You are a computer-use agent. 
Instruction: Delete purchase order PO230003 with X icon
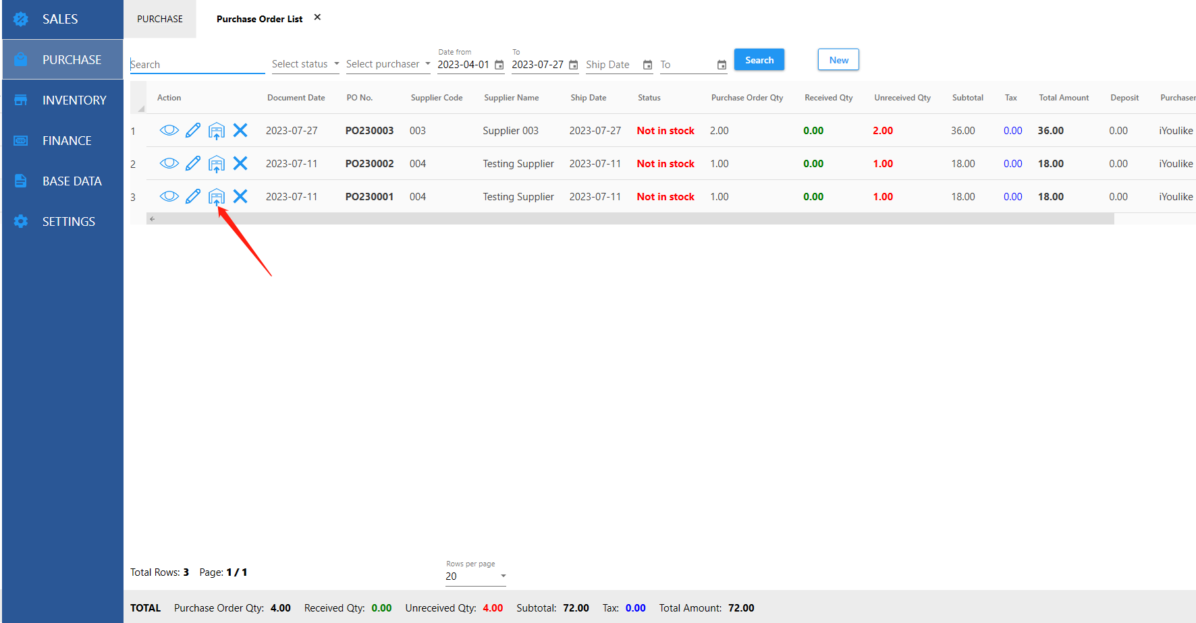coord(240,130)
